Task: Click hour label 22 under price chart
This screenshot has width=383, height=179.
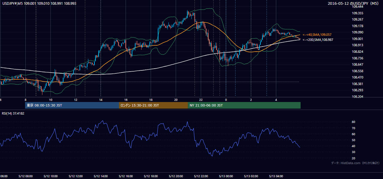Action: tap(201, 100)
